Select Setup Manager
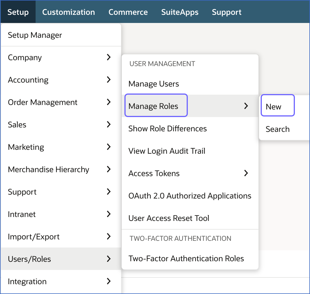The height and width of the screenshot is (294, 310). coord(35,35)
